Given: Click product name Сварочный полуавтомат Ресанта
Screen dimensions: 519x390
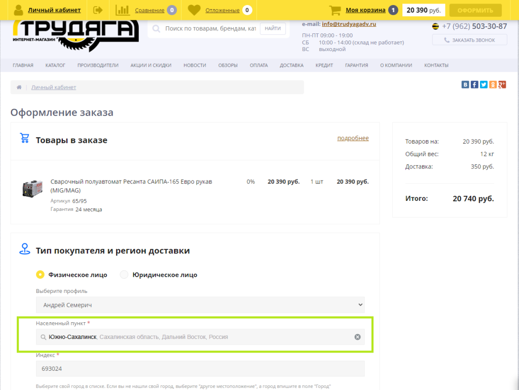Looking at the screenshot, I should tap(131, 186).
